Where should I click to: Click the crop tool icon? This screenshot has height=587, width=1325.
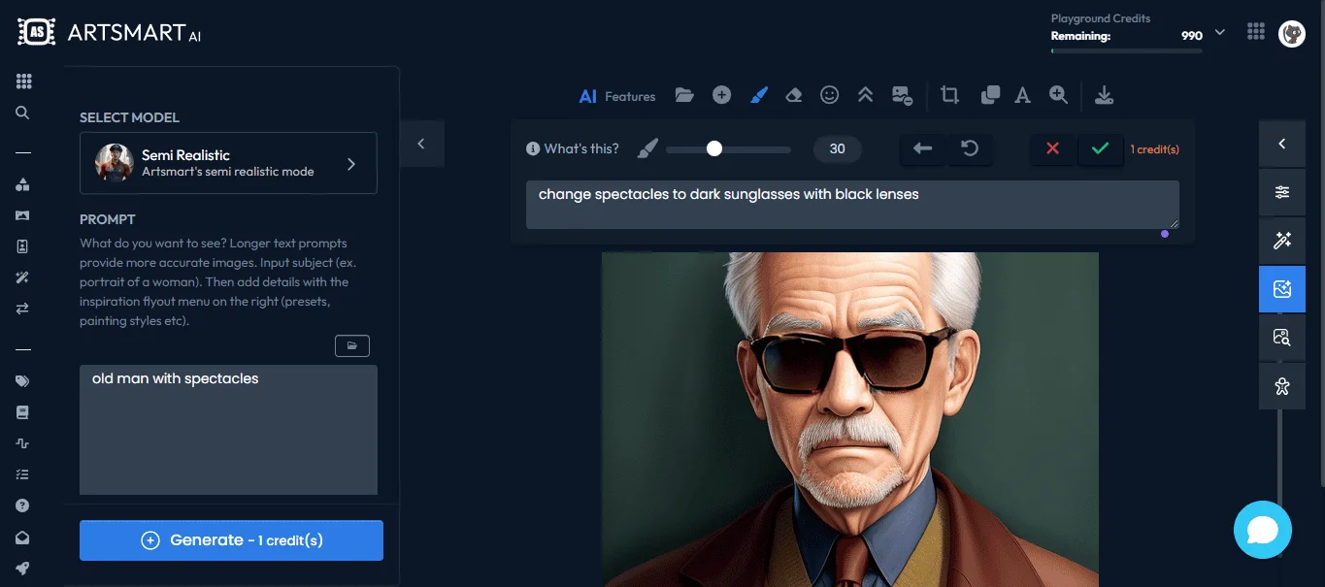pyautogui.click(x=949, y=95)
